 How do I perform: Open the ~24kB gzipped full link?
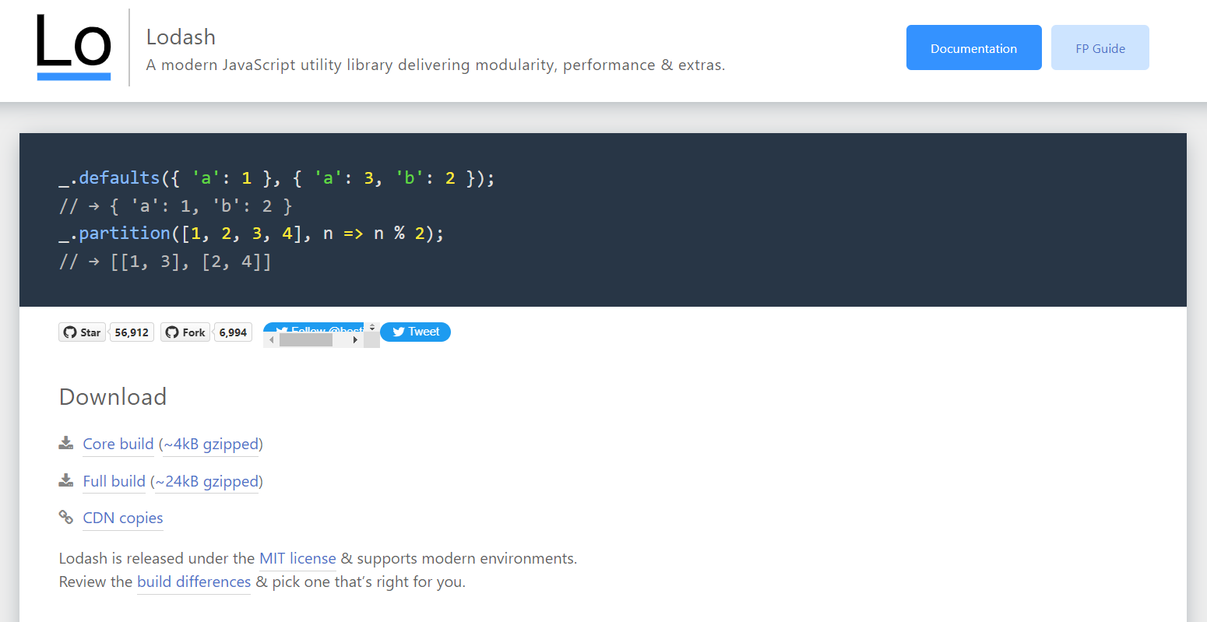tap(206, 481)
